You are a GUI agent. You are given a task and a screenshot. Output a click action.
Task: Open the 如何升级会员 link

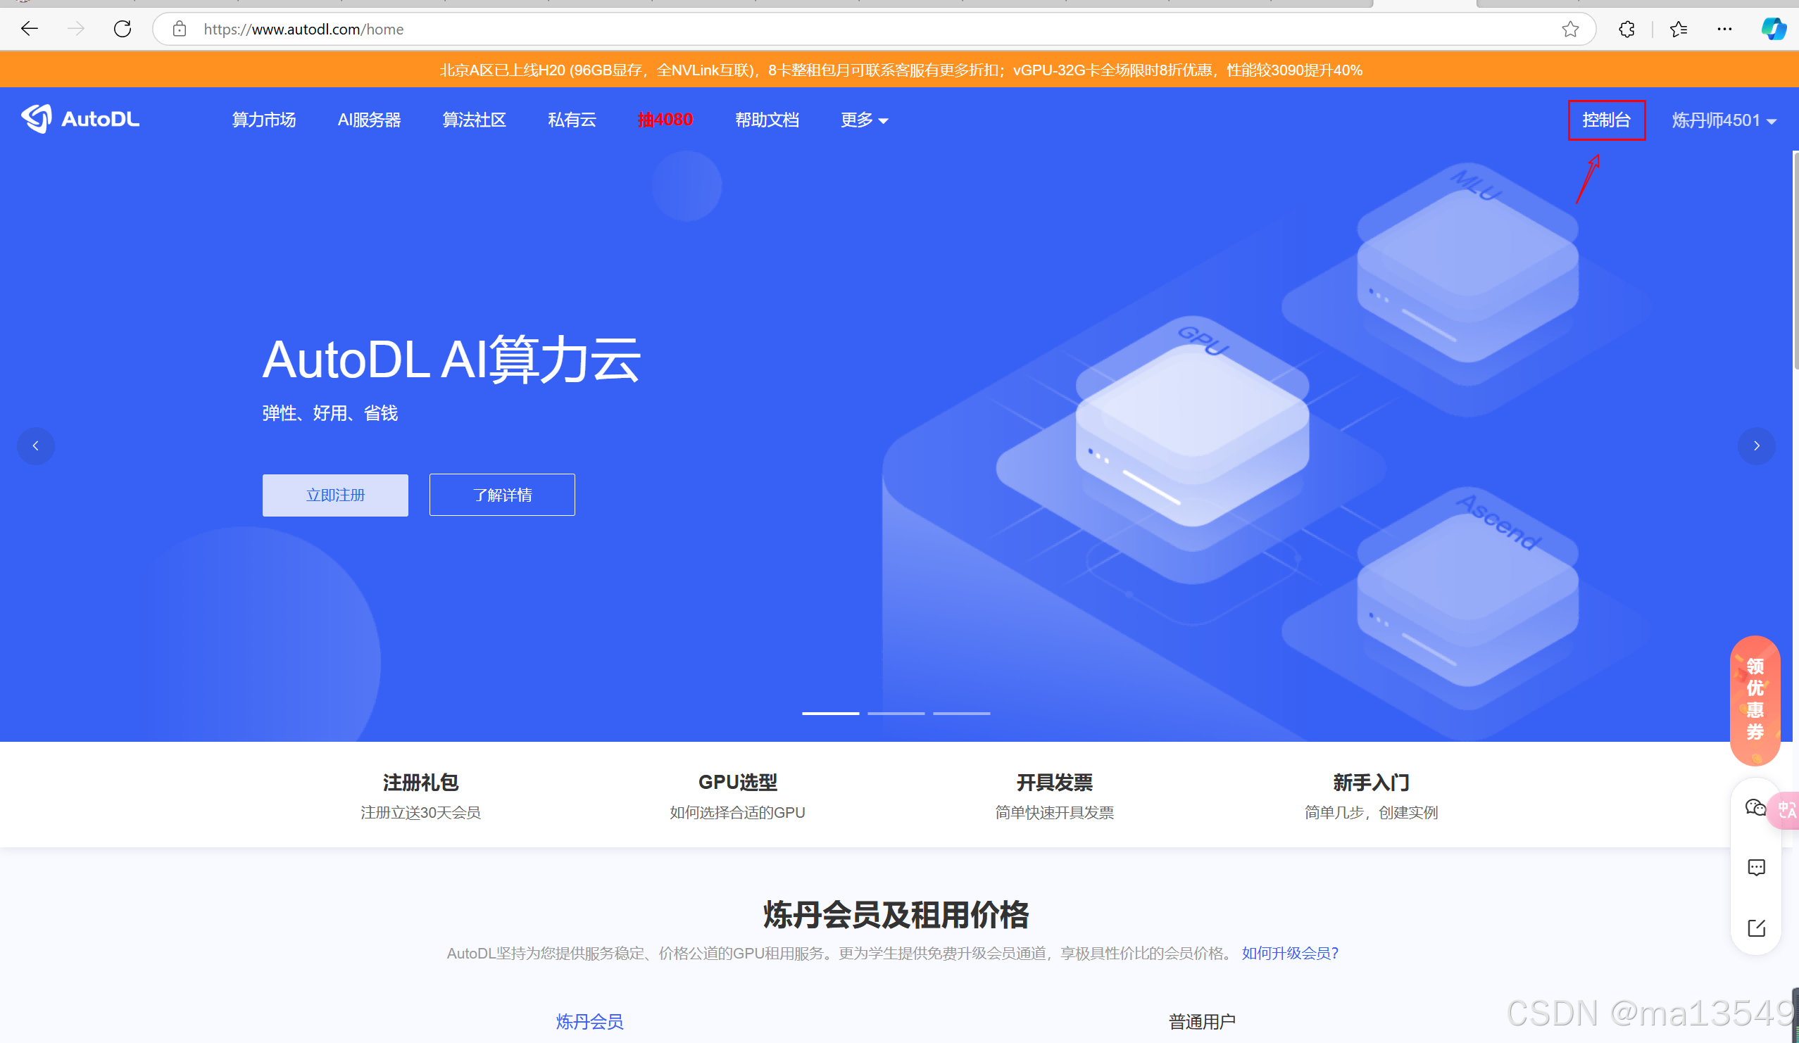1289,953
